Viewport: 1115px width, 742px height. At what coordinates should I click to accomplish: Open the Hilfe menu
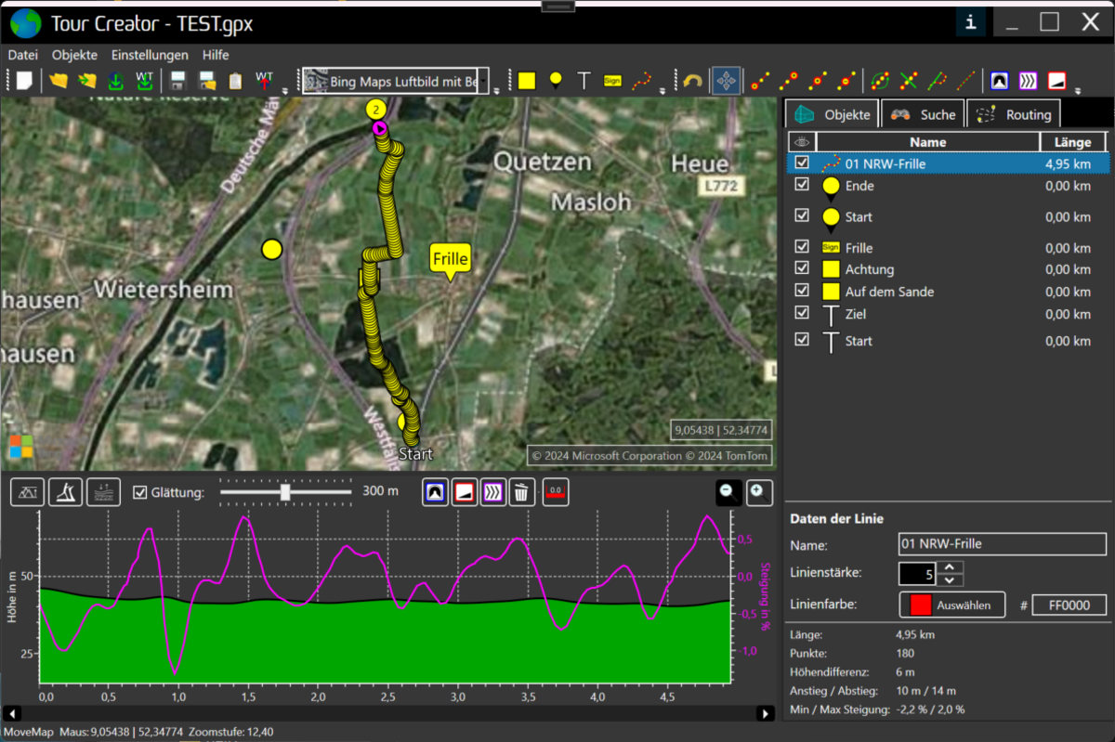coord(216,55)
